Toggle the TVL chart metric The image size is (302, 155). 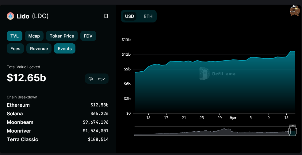14,36
